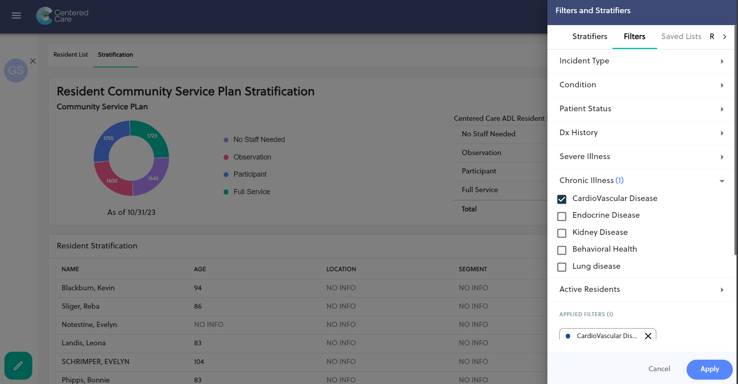The width and height of the screenshot is (738, 384).
Task: Click the green pencil edit button
Action: (18, 366)
